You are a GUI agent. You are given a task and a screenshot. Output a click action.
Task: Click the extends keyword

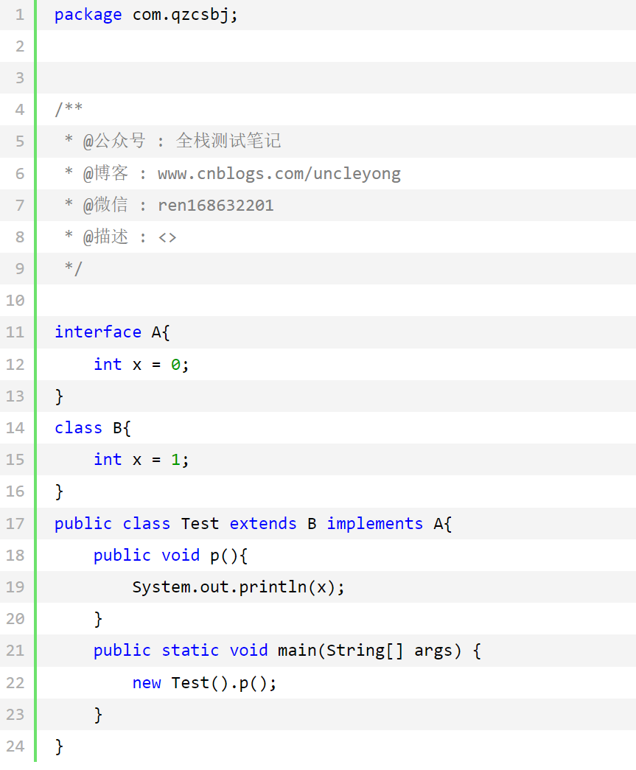[263, 523]
